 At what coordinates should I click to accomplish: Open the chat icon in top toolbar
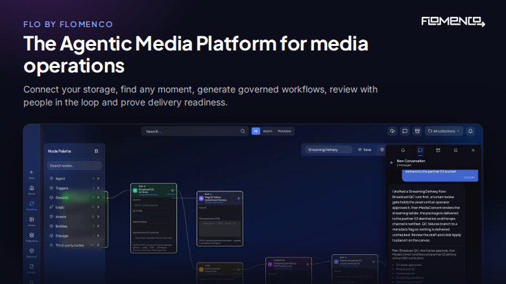[x=405, y=131]
